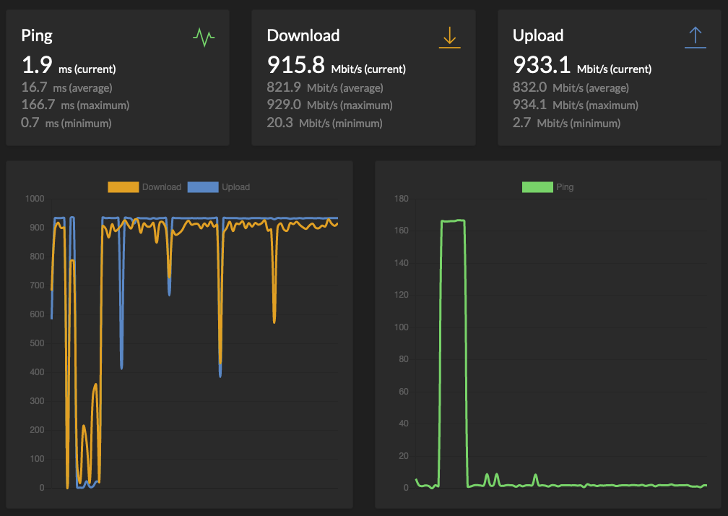This screenshot has width=728, height=516.
Task: Click the 1000 y-axis label on speed chart
Action: 34,199
